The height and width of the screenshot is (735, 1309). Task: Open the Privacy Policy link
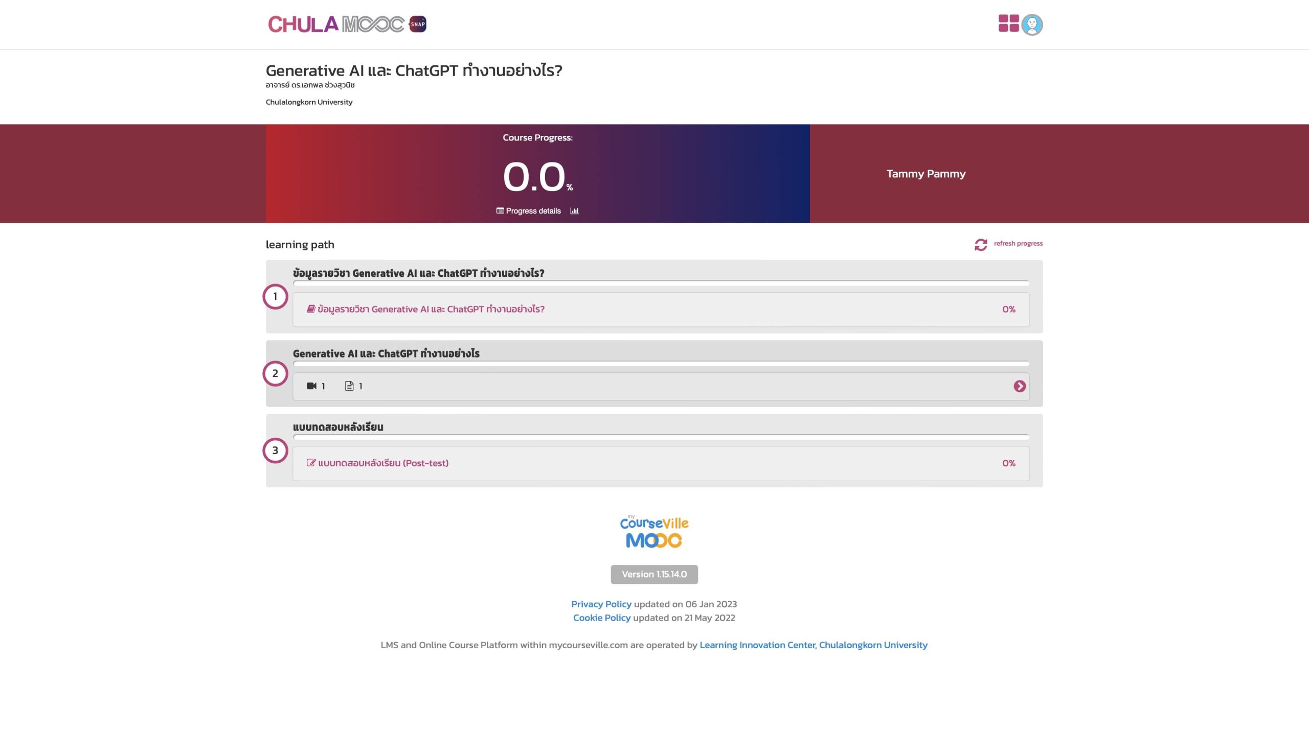(x=601, y=604)
